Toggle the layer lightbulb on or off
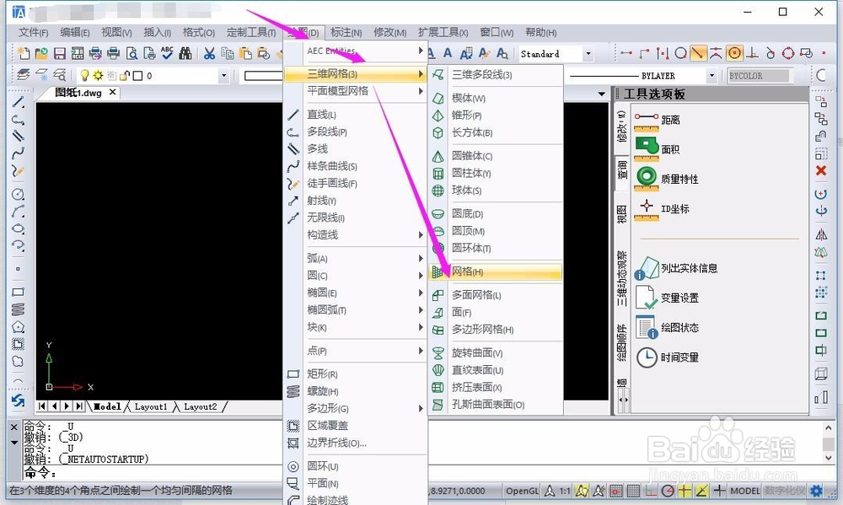This screenshot has height=505, width=843. click(x=87, y=75)
